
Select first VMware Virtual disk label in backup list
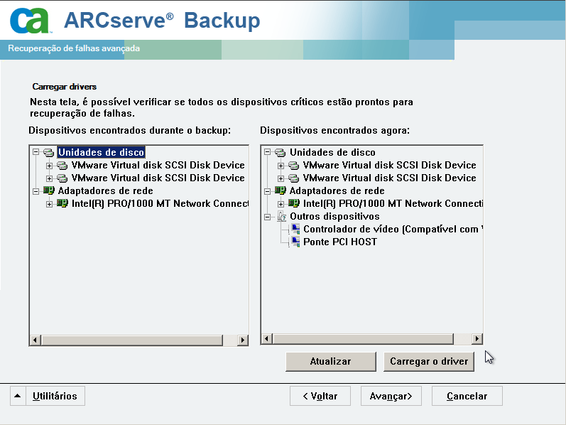(158, 165)
